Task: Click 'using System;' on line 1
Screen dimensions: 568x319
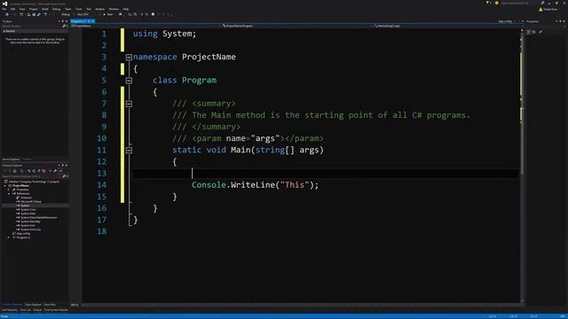Action: (164, 34)
